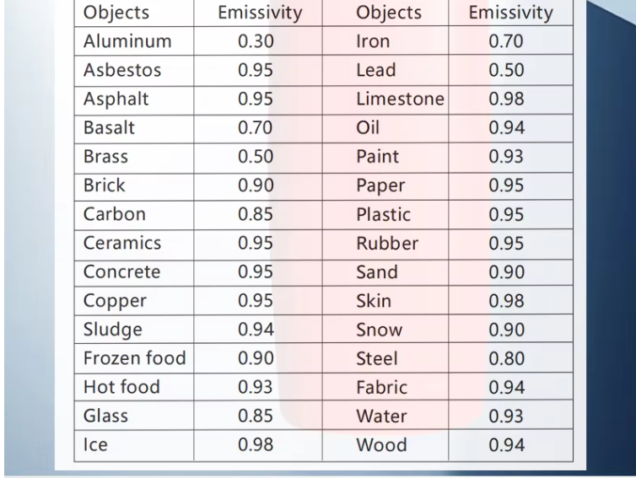The height and width of the screenshot is (478, 636).
Task: Click the Ceramics row label
Action: pyautogui.click(x=122, y=243)
